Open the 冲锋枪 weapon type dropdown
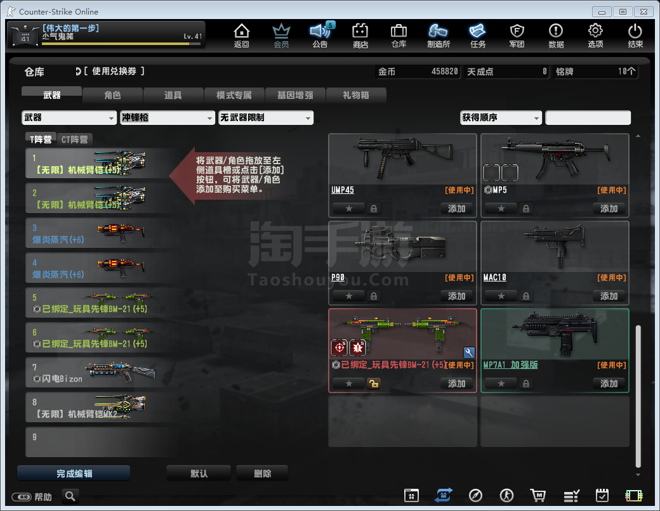 [x=168, y=118]
